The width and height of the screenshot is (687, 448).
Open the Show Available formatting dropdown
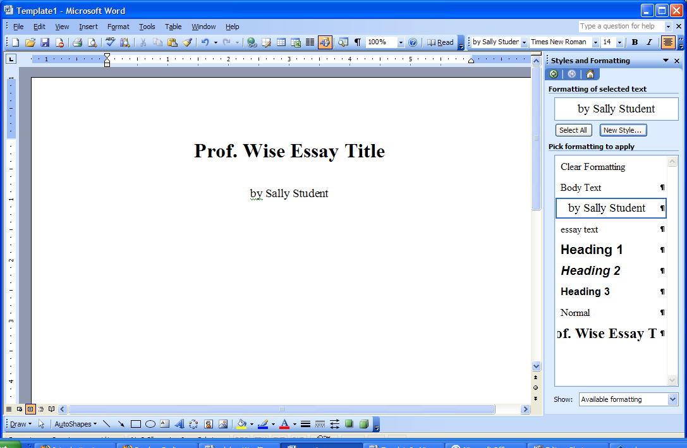672,399
